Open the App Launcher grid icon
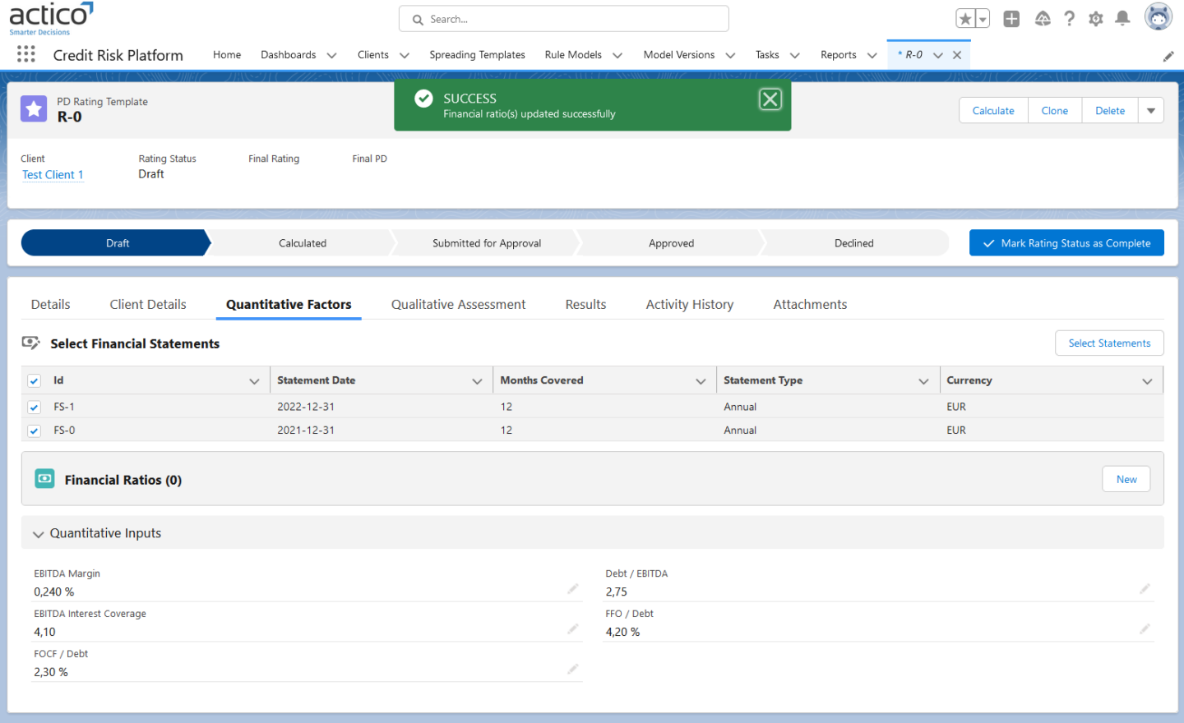Screen dimensions: 1184x723 click(25, 54)
